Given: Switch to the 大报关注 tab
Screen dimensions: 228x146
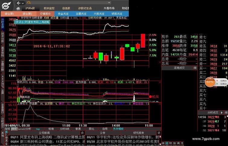Looking at the screenshot, I should (99, 14).
